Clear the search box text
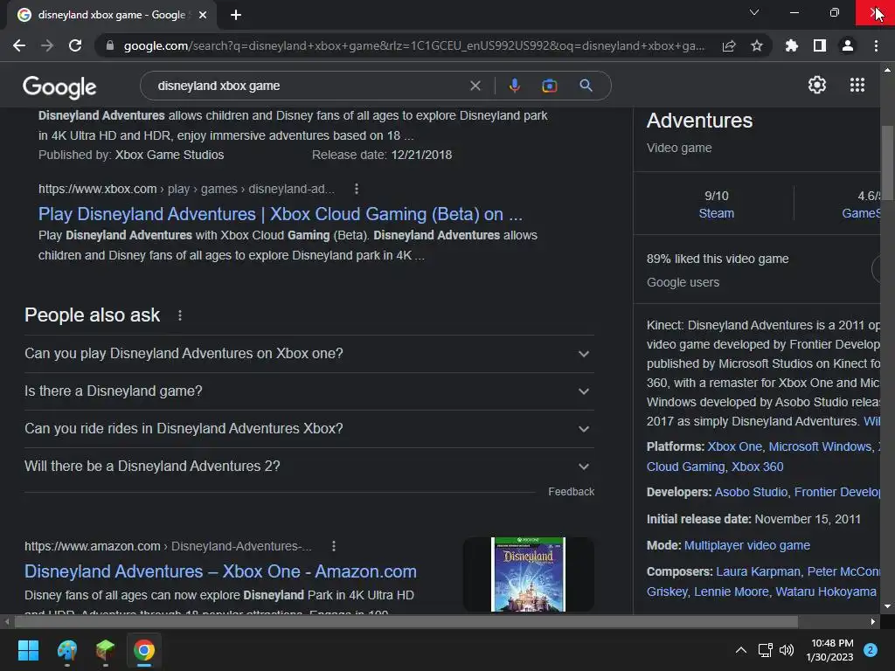This screenshot has height=671, width=895. coord(475,86)
